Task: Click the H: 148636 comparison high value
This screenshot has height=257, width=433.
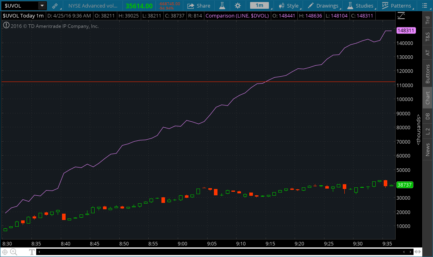Action: click(x=311, y=16)
